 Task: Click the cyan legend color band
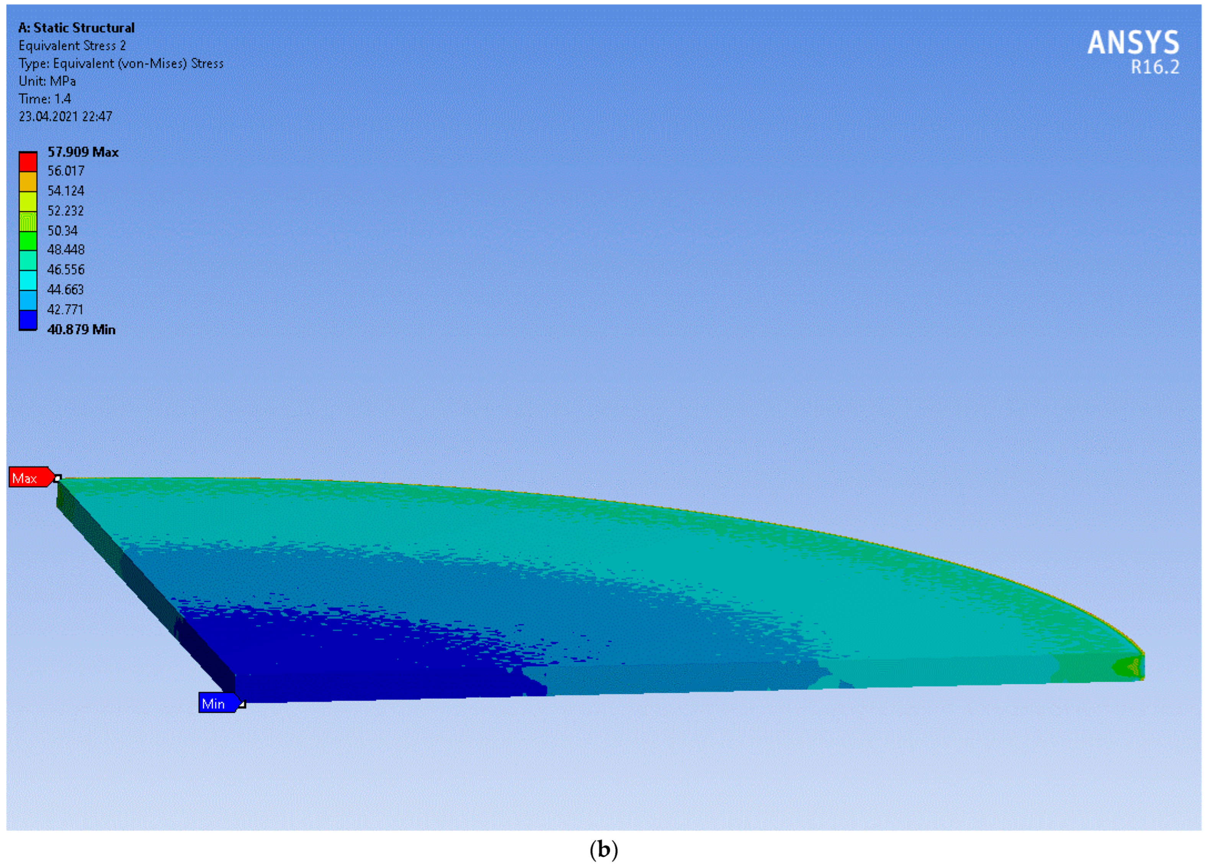[x=28, y=280]
